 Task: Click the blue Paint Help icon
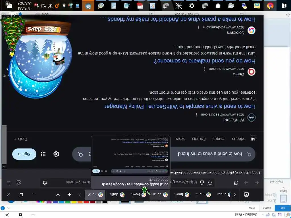pos(3,208)
